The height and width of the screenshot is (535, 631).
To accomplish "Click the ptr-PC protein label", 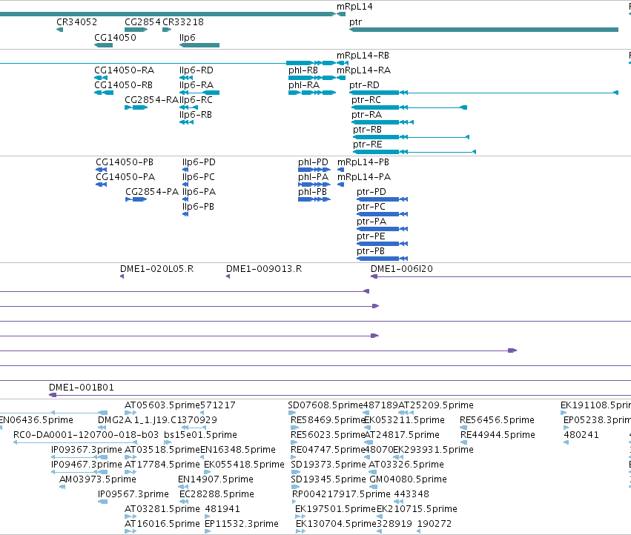I will tap(371, 207).
